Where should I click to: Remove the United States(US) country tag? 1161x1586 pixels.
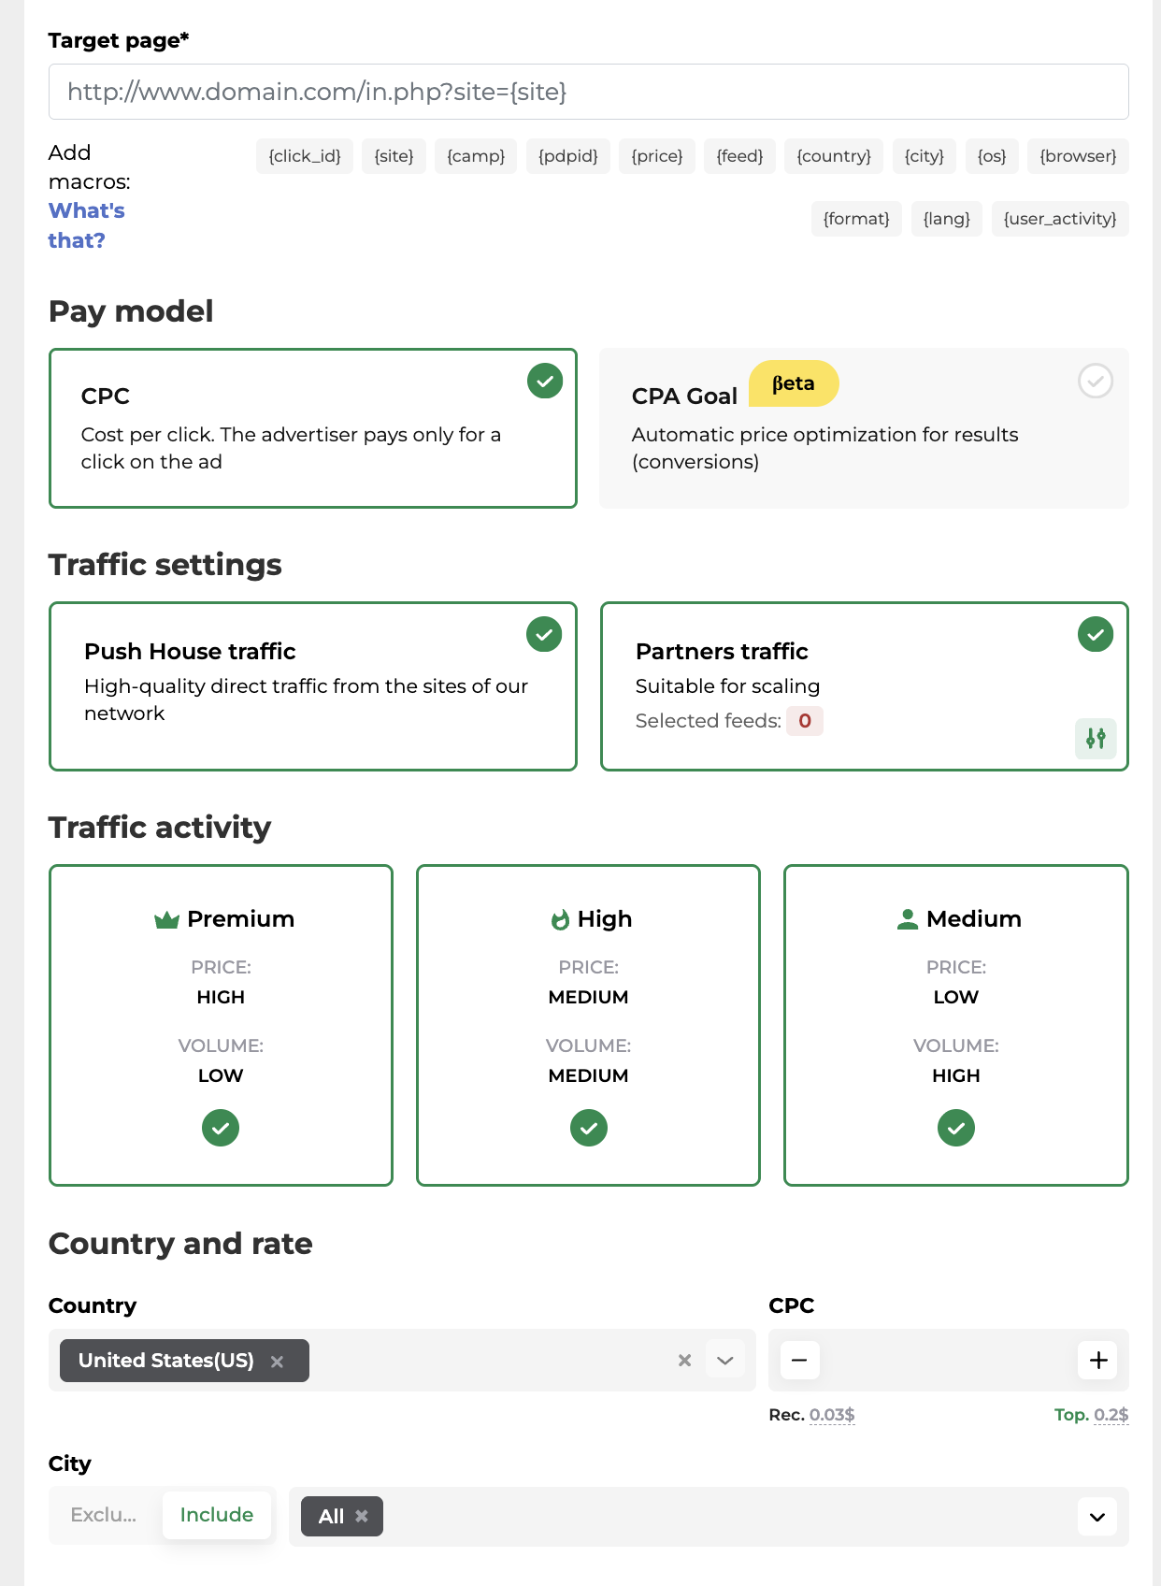[277, 1362]
